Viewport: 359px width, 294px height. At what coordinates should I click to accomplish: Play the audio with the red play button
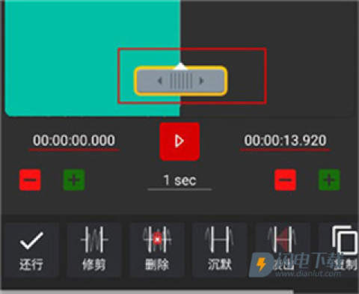tap(179, 141)
